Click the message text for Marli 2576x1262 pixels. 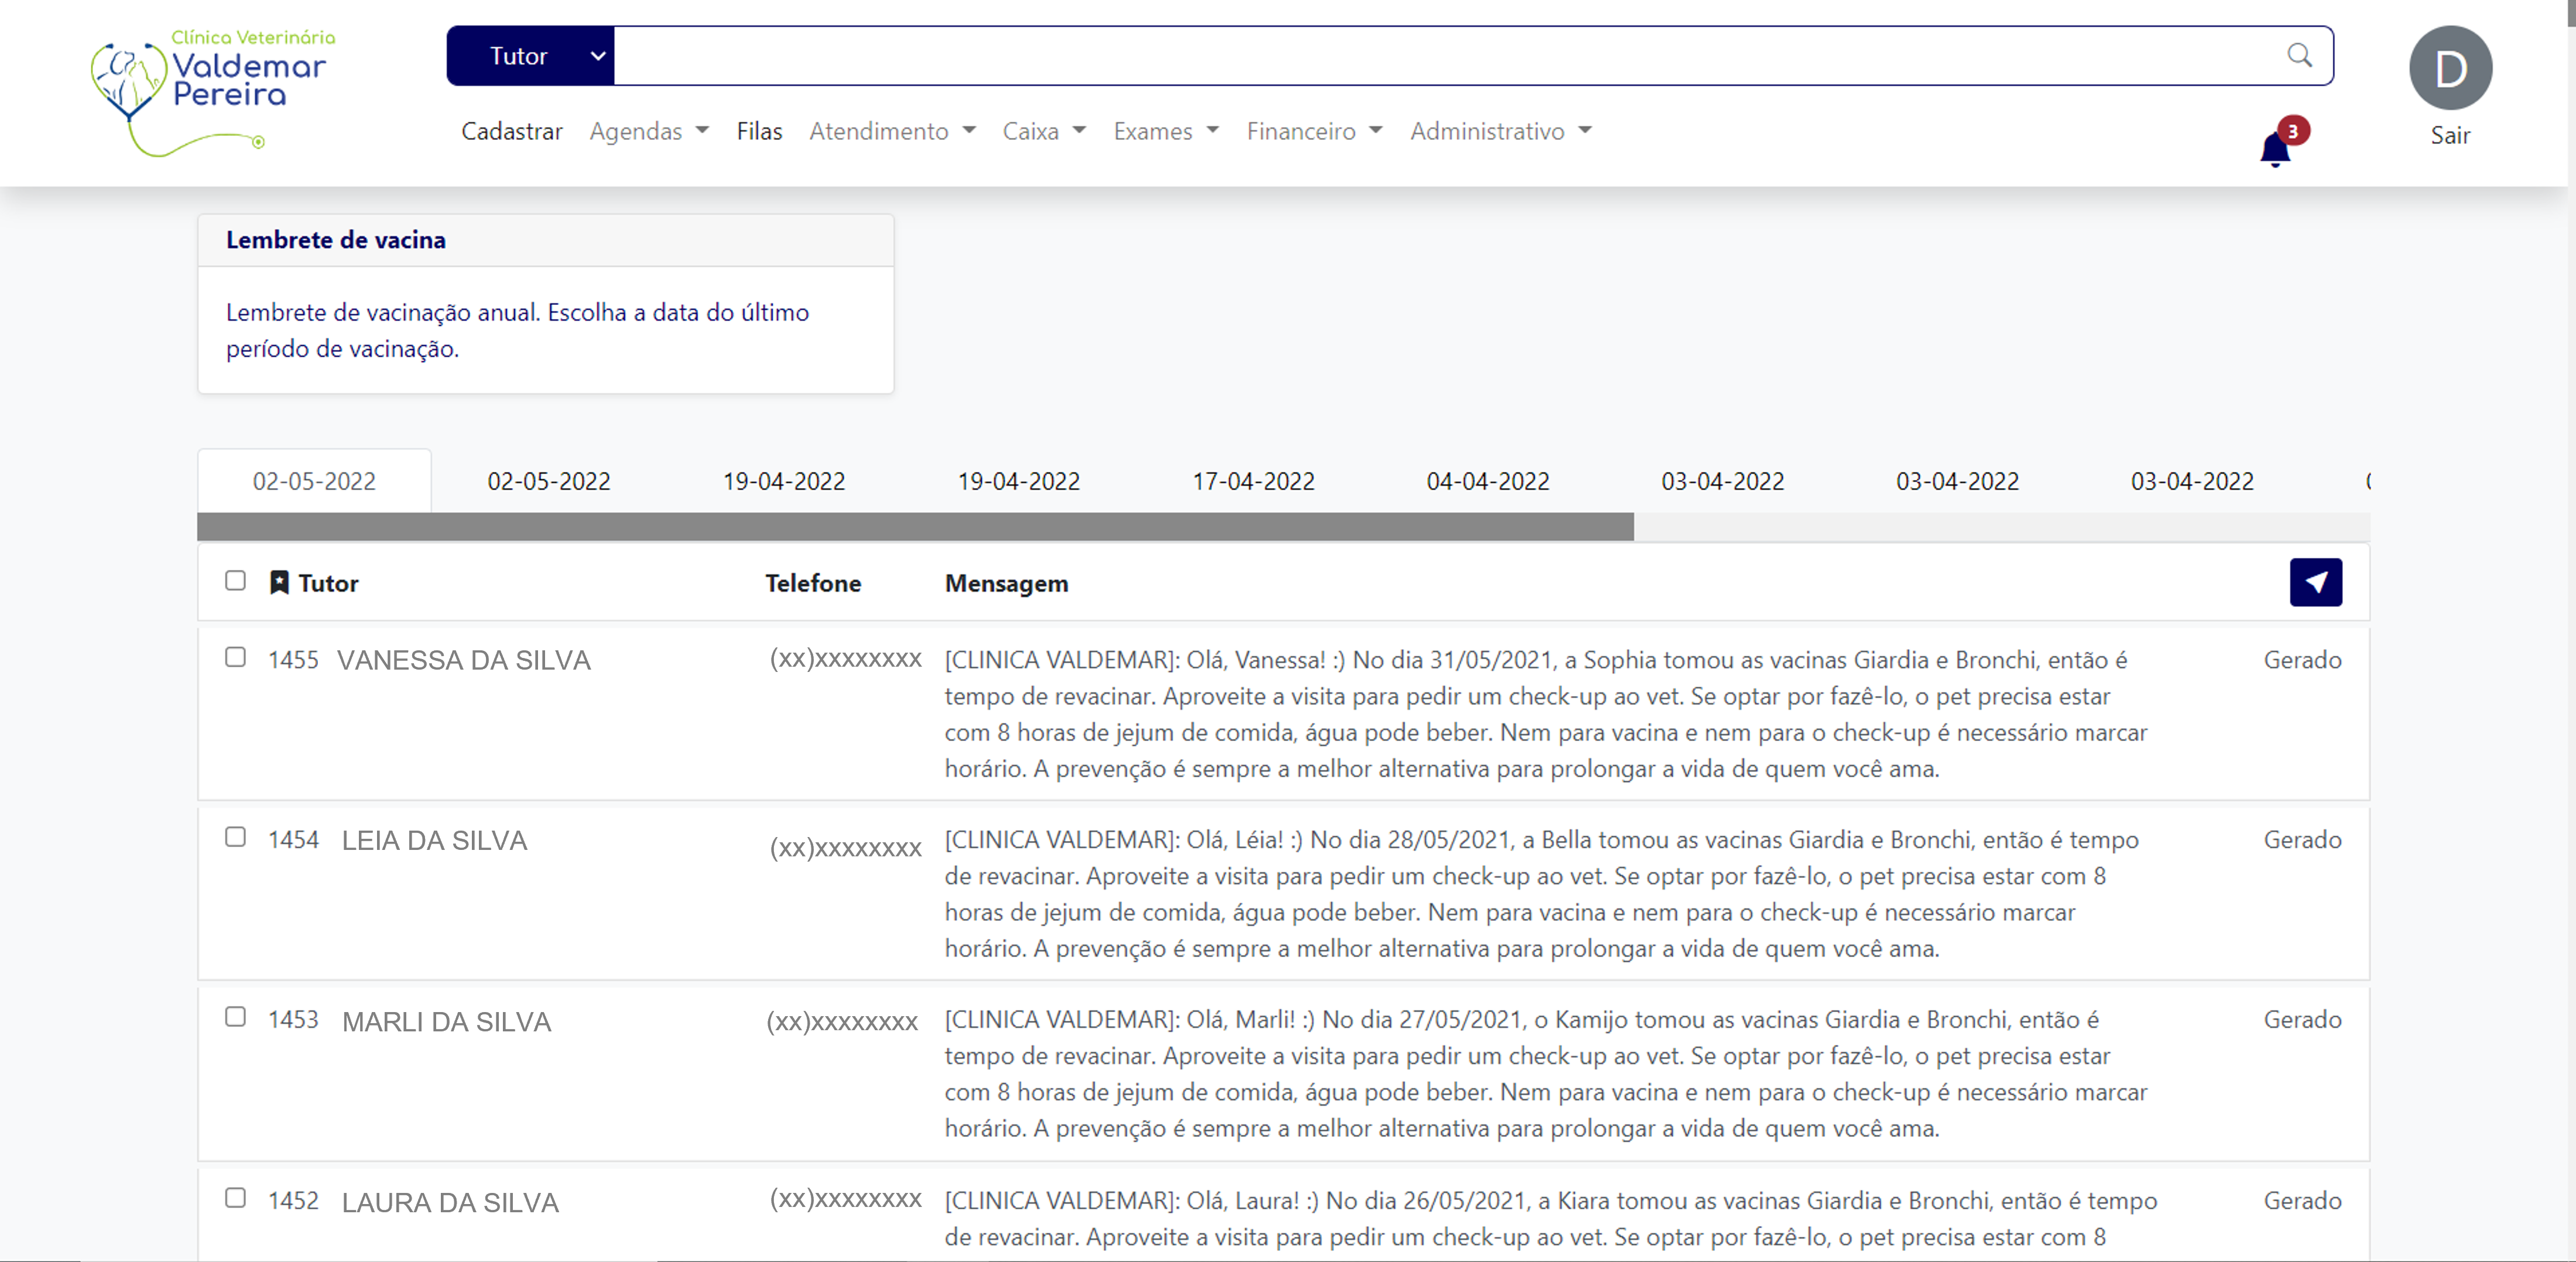tap(1545, 1074)
